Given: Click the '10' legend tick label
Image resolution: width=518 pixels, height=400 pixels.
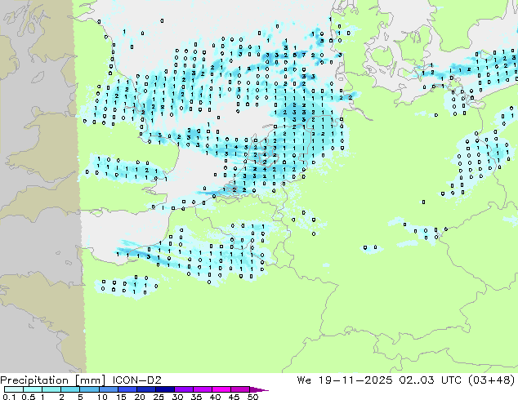Looking at the screenshot, I should [102, 397].
